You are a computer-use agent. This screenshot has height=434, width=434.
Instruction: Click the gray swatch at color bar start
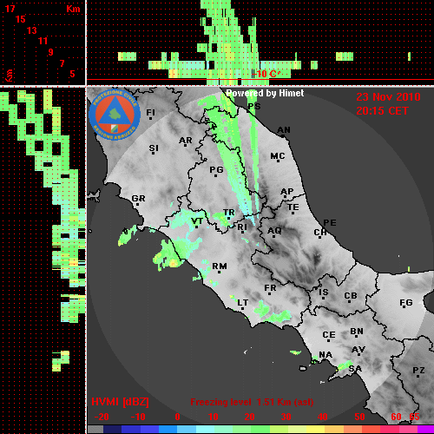(95, 430)
